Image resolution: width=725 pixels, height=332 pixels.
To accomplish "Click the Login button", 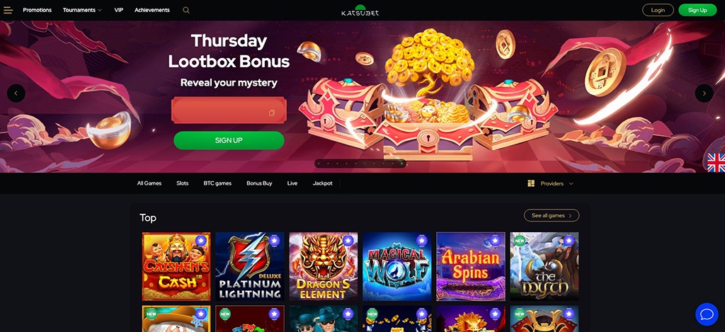I will coord(658,10).
